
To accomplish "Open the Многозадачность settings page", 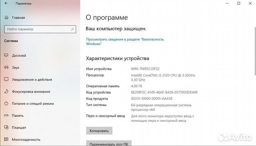I will pos(26,140).
